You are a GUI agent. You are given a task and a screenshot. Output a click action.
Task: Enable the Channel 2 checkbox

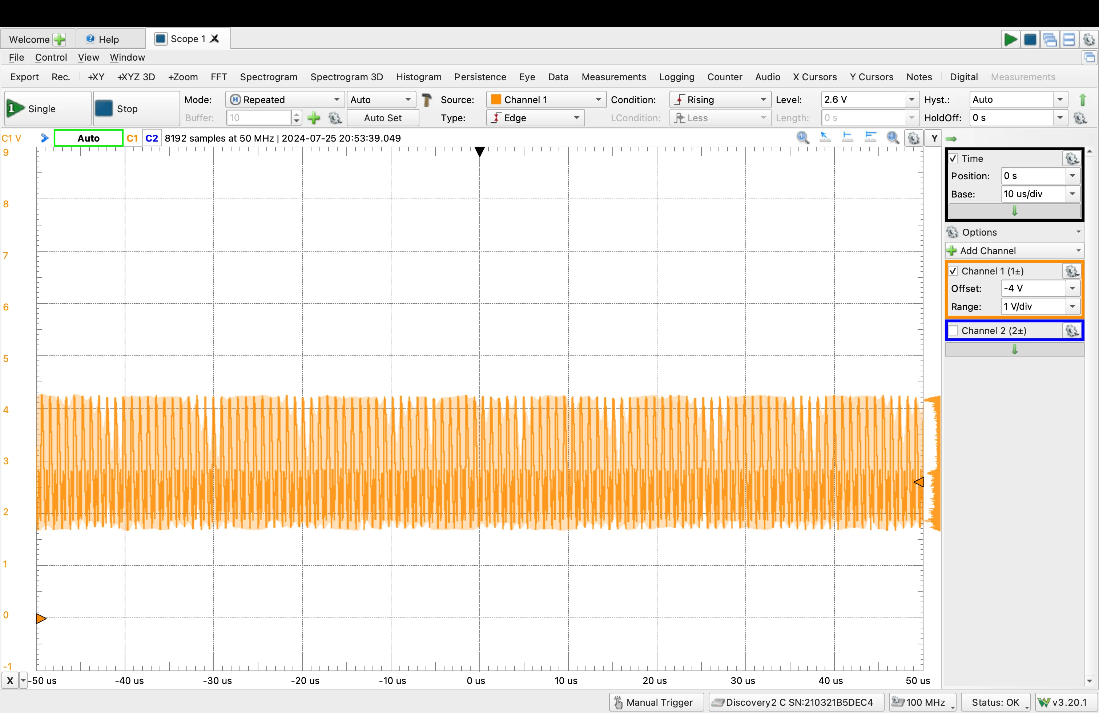point(953,331)
